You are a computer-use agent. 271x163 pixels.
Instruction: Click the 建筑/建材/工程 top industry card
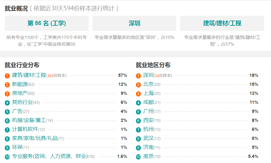point(222,23)
